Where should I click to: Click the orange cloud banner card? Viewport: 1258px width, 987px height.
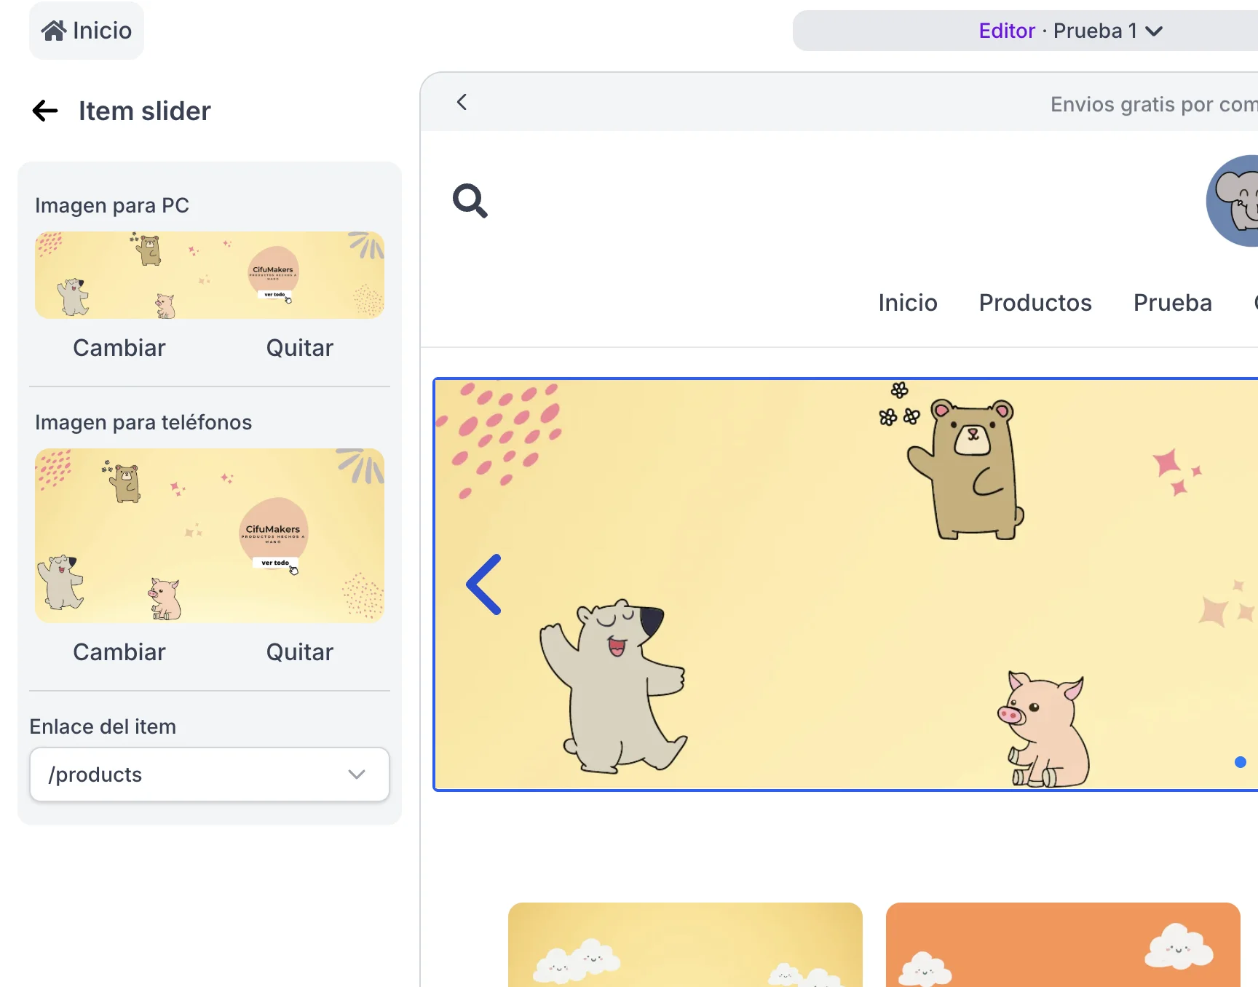tap(1062, 945)
